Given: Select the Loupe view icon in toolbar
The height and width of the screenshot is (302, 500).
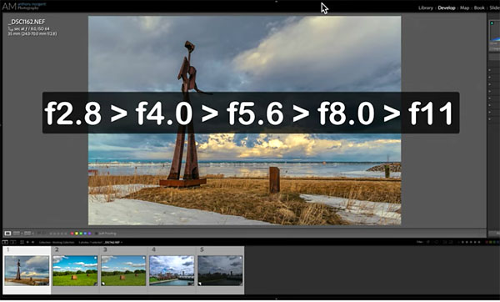Looking at the screenshot, I should 7,234.
